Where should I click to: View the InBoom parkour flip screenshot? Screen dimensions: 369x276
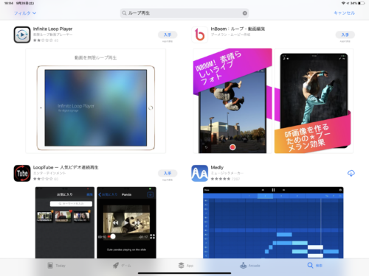[x=232, y=101]
